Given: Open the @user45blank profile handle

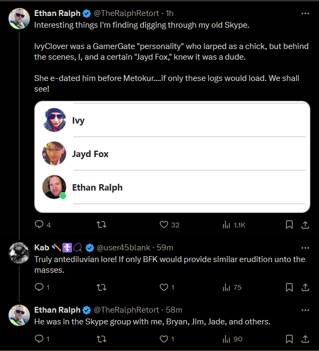Looking at the screenshot, I should 124,248.
